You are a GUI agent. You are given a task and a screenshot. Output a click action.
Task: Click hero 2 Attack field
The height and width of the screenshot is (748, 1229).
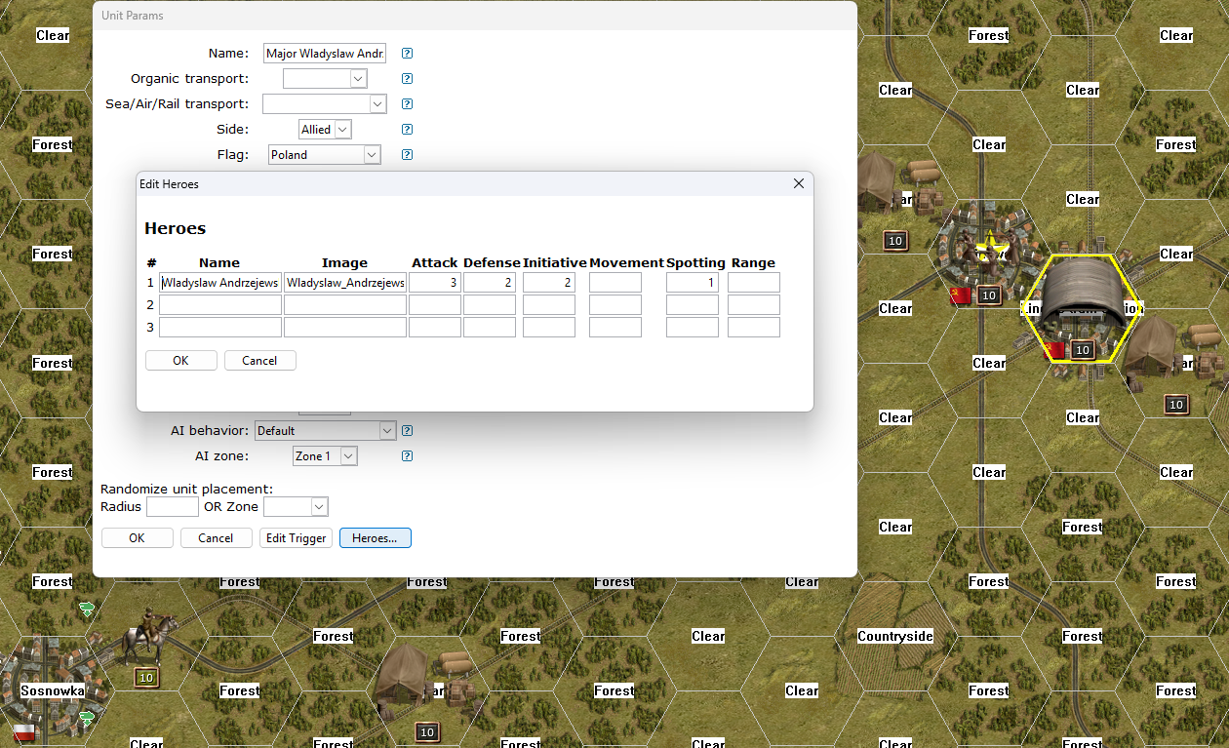[x=435, y=305]
